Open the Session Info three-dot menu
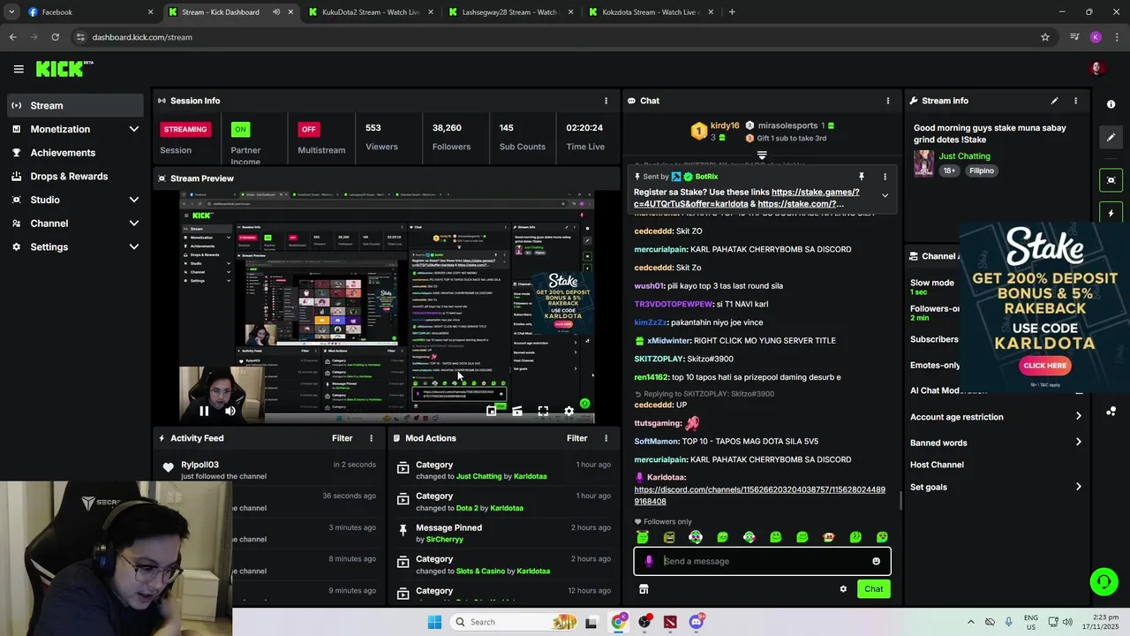 606,101
